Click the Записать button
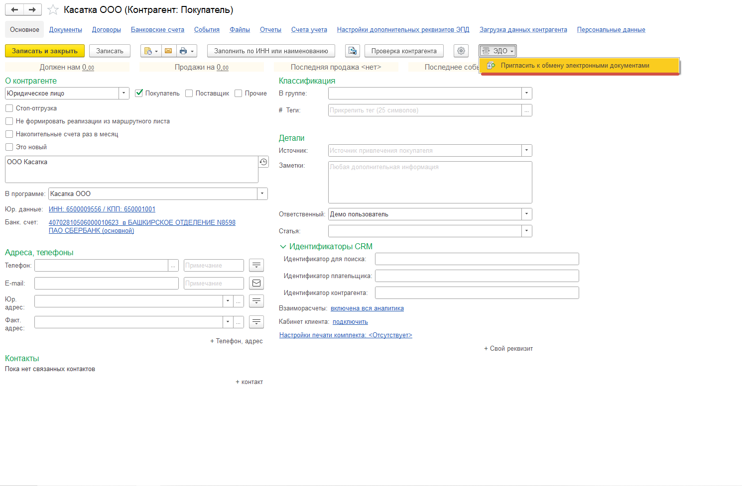The image size is (742, 486). (110, 51)
